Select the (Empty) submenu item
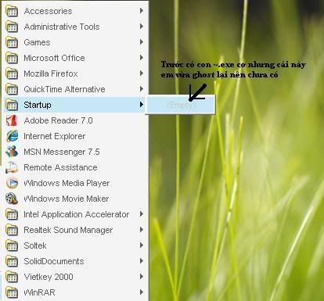Screen dimensions: 324x301 181,105
